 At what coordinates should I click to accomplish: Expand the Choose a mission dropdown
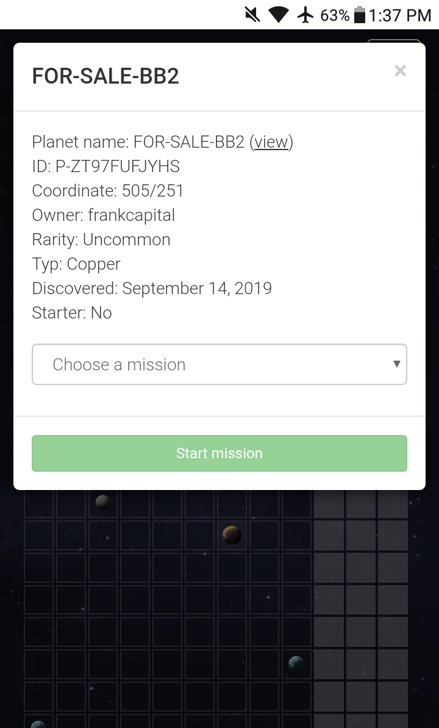coord(220,364)
